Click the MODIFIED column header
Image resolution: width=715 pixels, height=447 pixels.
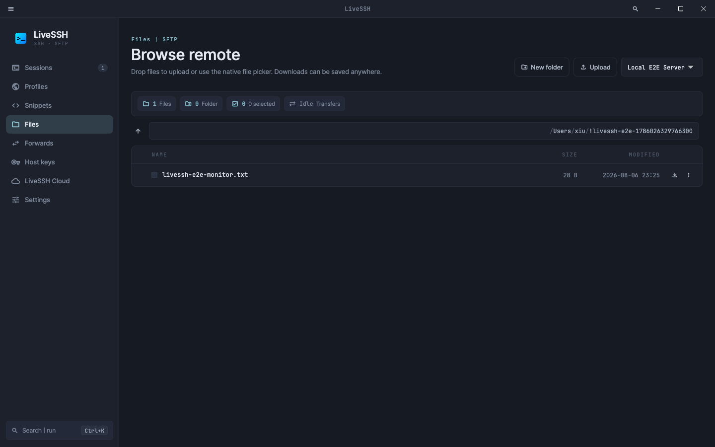click(644, 155)
